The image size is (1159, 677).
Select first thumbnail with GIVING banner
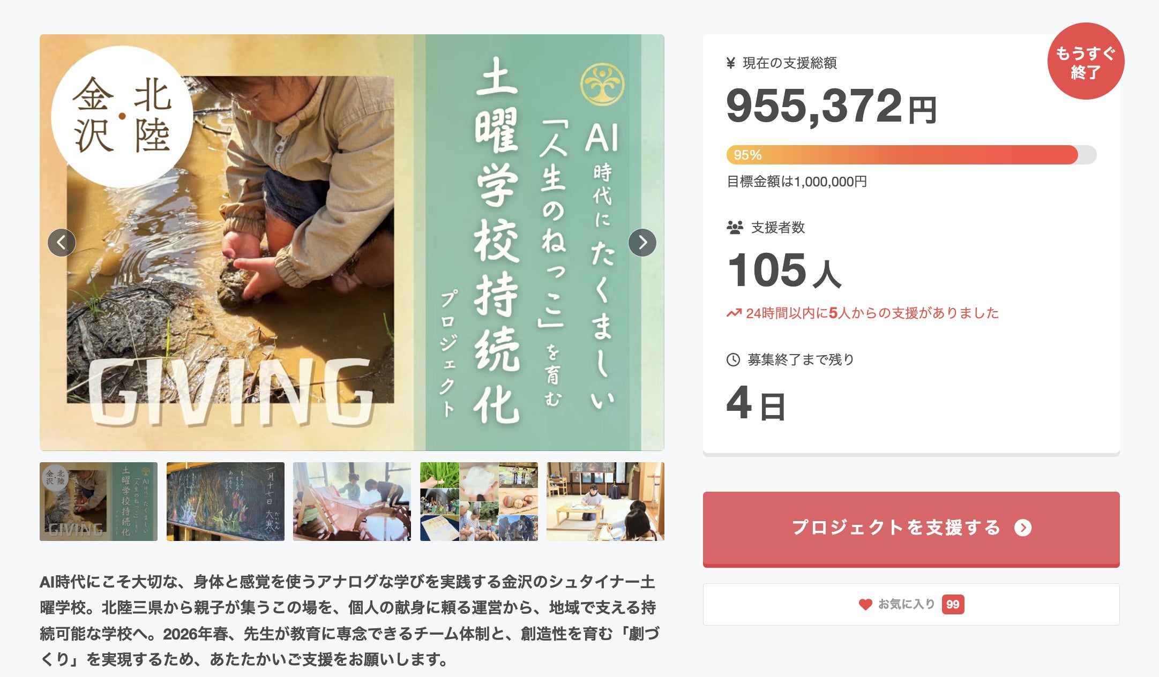pyautogui.click(x=99, y=501)
